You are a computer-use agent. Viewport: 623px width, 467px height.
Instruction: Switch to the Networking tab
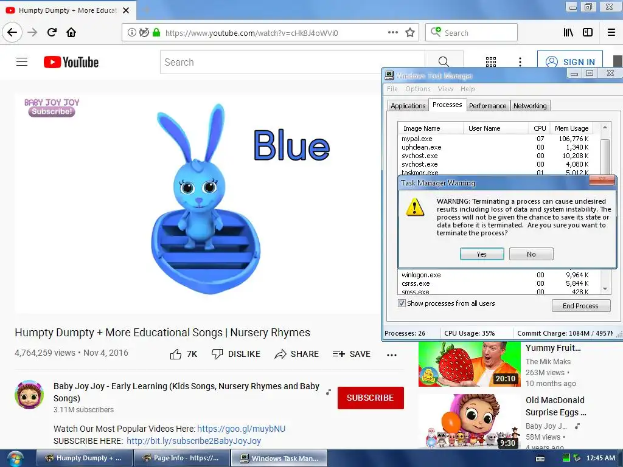tap(530, 106)
